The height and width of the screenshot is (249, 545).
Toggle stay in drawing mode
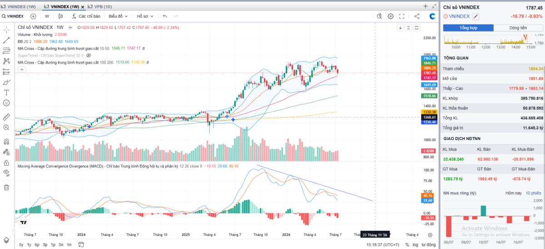6,152
